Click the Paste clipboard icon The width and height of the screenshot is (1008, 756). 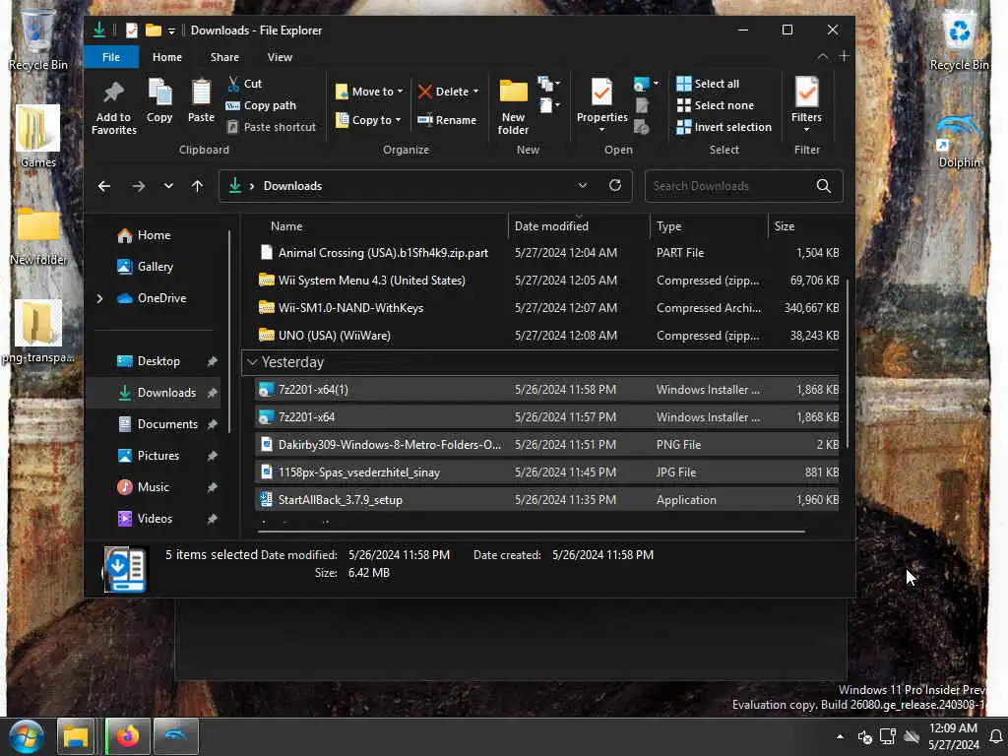[x=201, y=93]
